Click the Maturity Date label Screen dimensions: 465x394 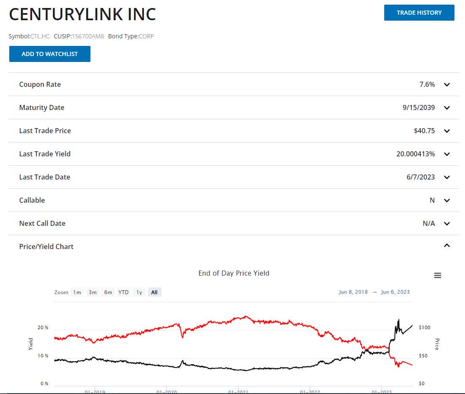[x=42, y=107]
